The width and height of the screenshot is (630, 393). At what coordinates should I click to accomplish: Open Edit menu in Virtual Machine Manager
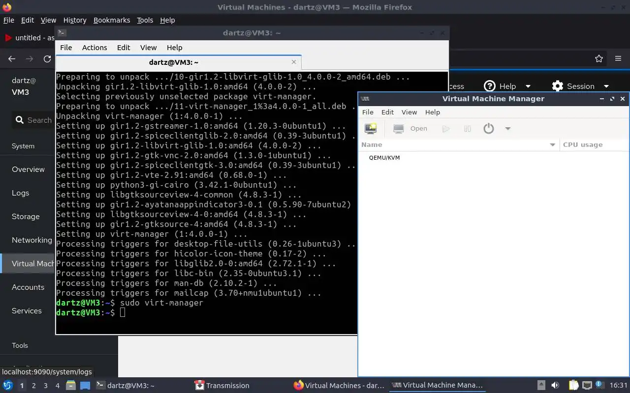[x=387, y=112]
